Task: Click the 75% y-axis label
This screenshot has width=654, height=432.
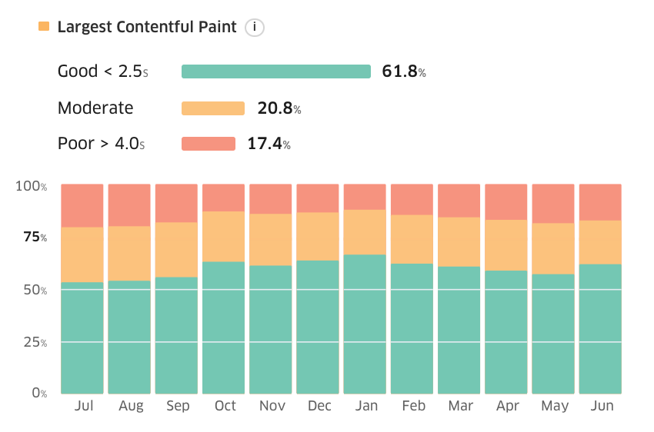Action: (x=35, y=237)
